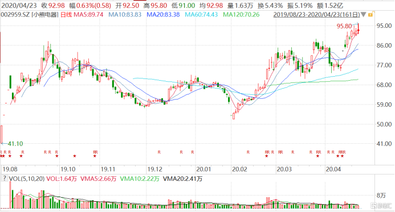
Task: Click the closing price 收92.98
Action: [x=53, y=6]
